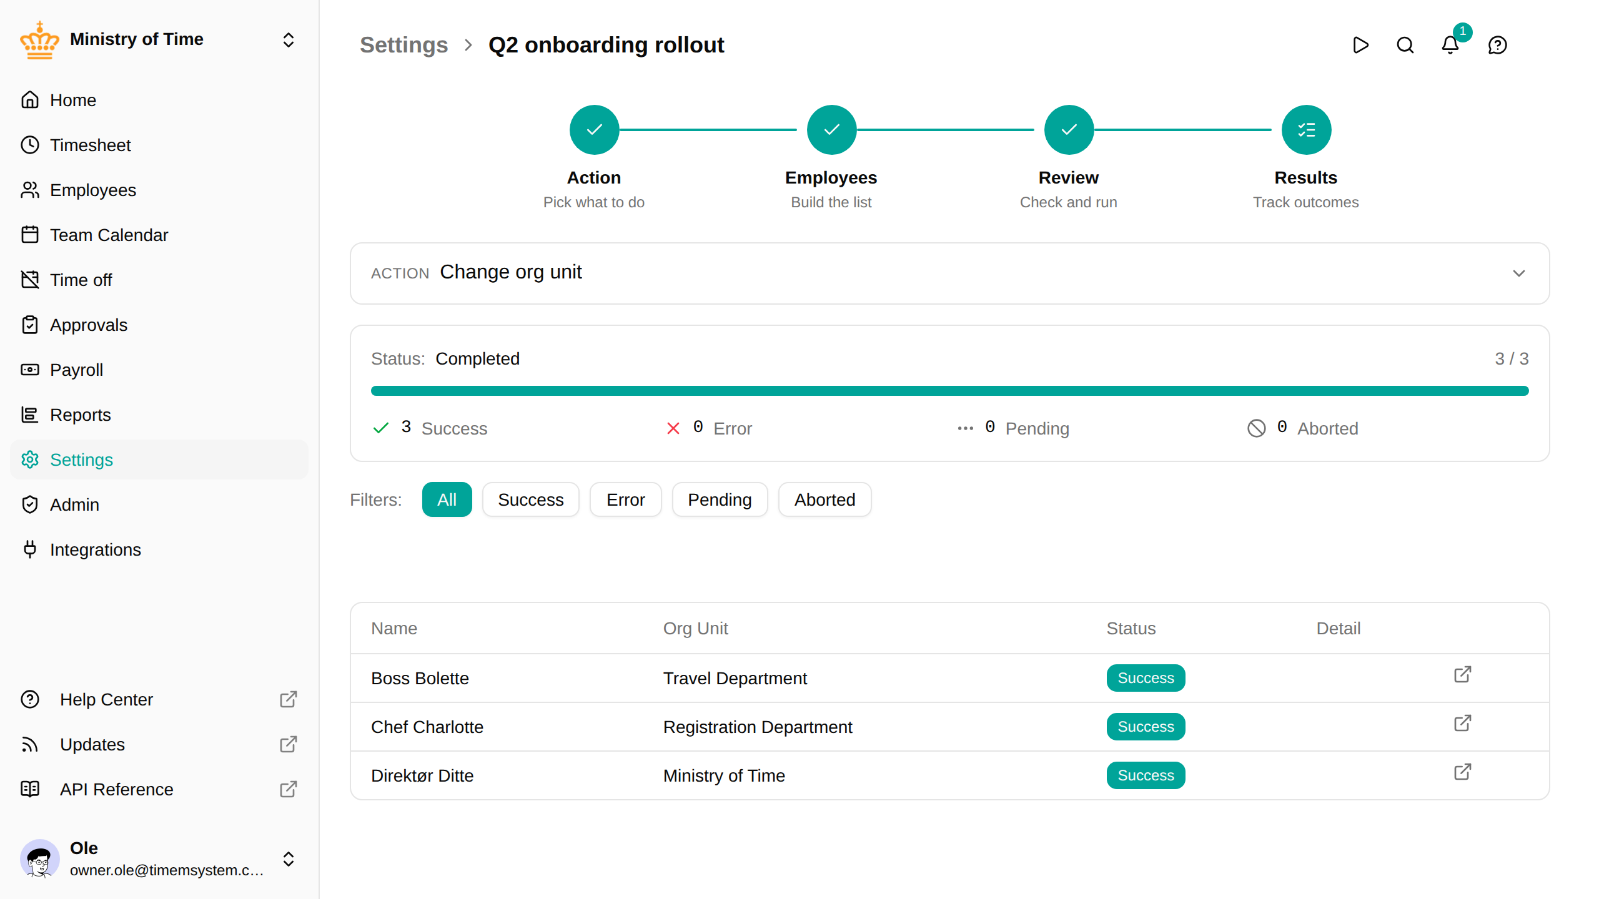Click the Name column header
The width and height of the screenshot is (1599, 899).
[394, 628]
